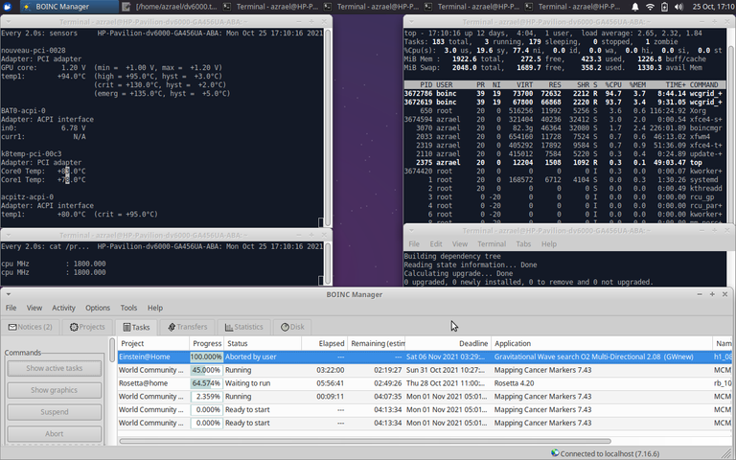
Task: Click the 64.574% progress bar
Action: 207,383
